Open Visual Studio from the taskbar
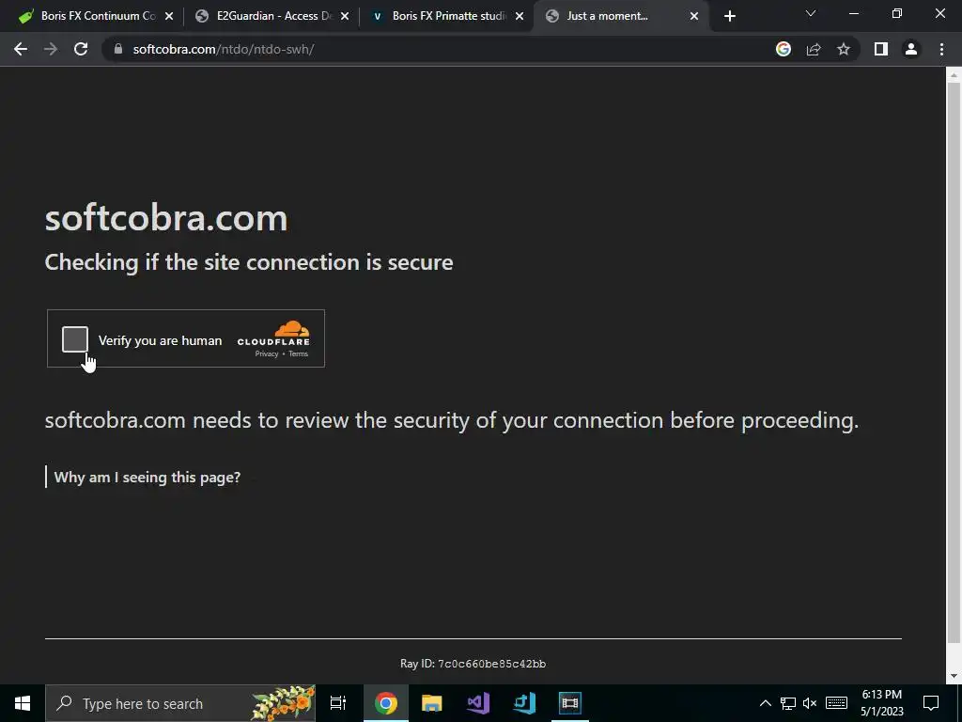 point(478,703)
